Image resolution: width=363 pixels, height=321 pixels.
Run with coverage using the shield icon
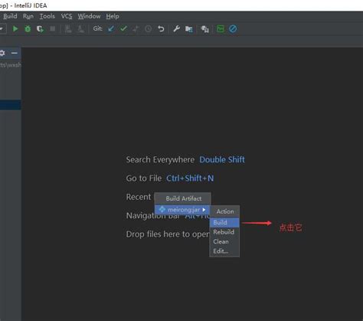point(40,29)
